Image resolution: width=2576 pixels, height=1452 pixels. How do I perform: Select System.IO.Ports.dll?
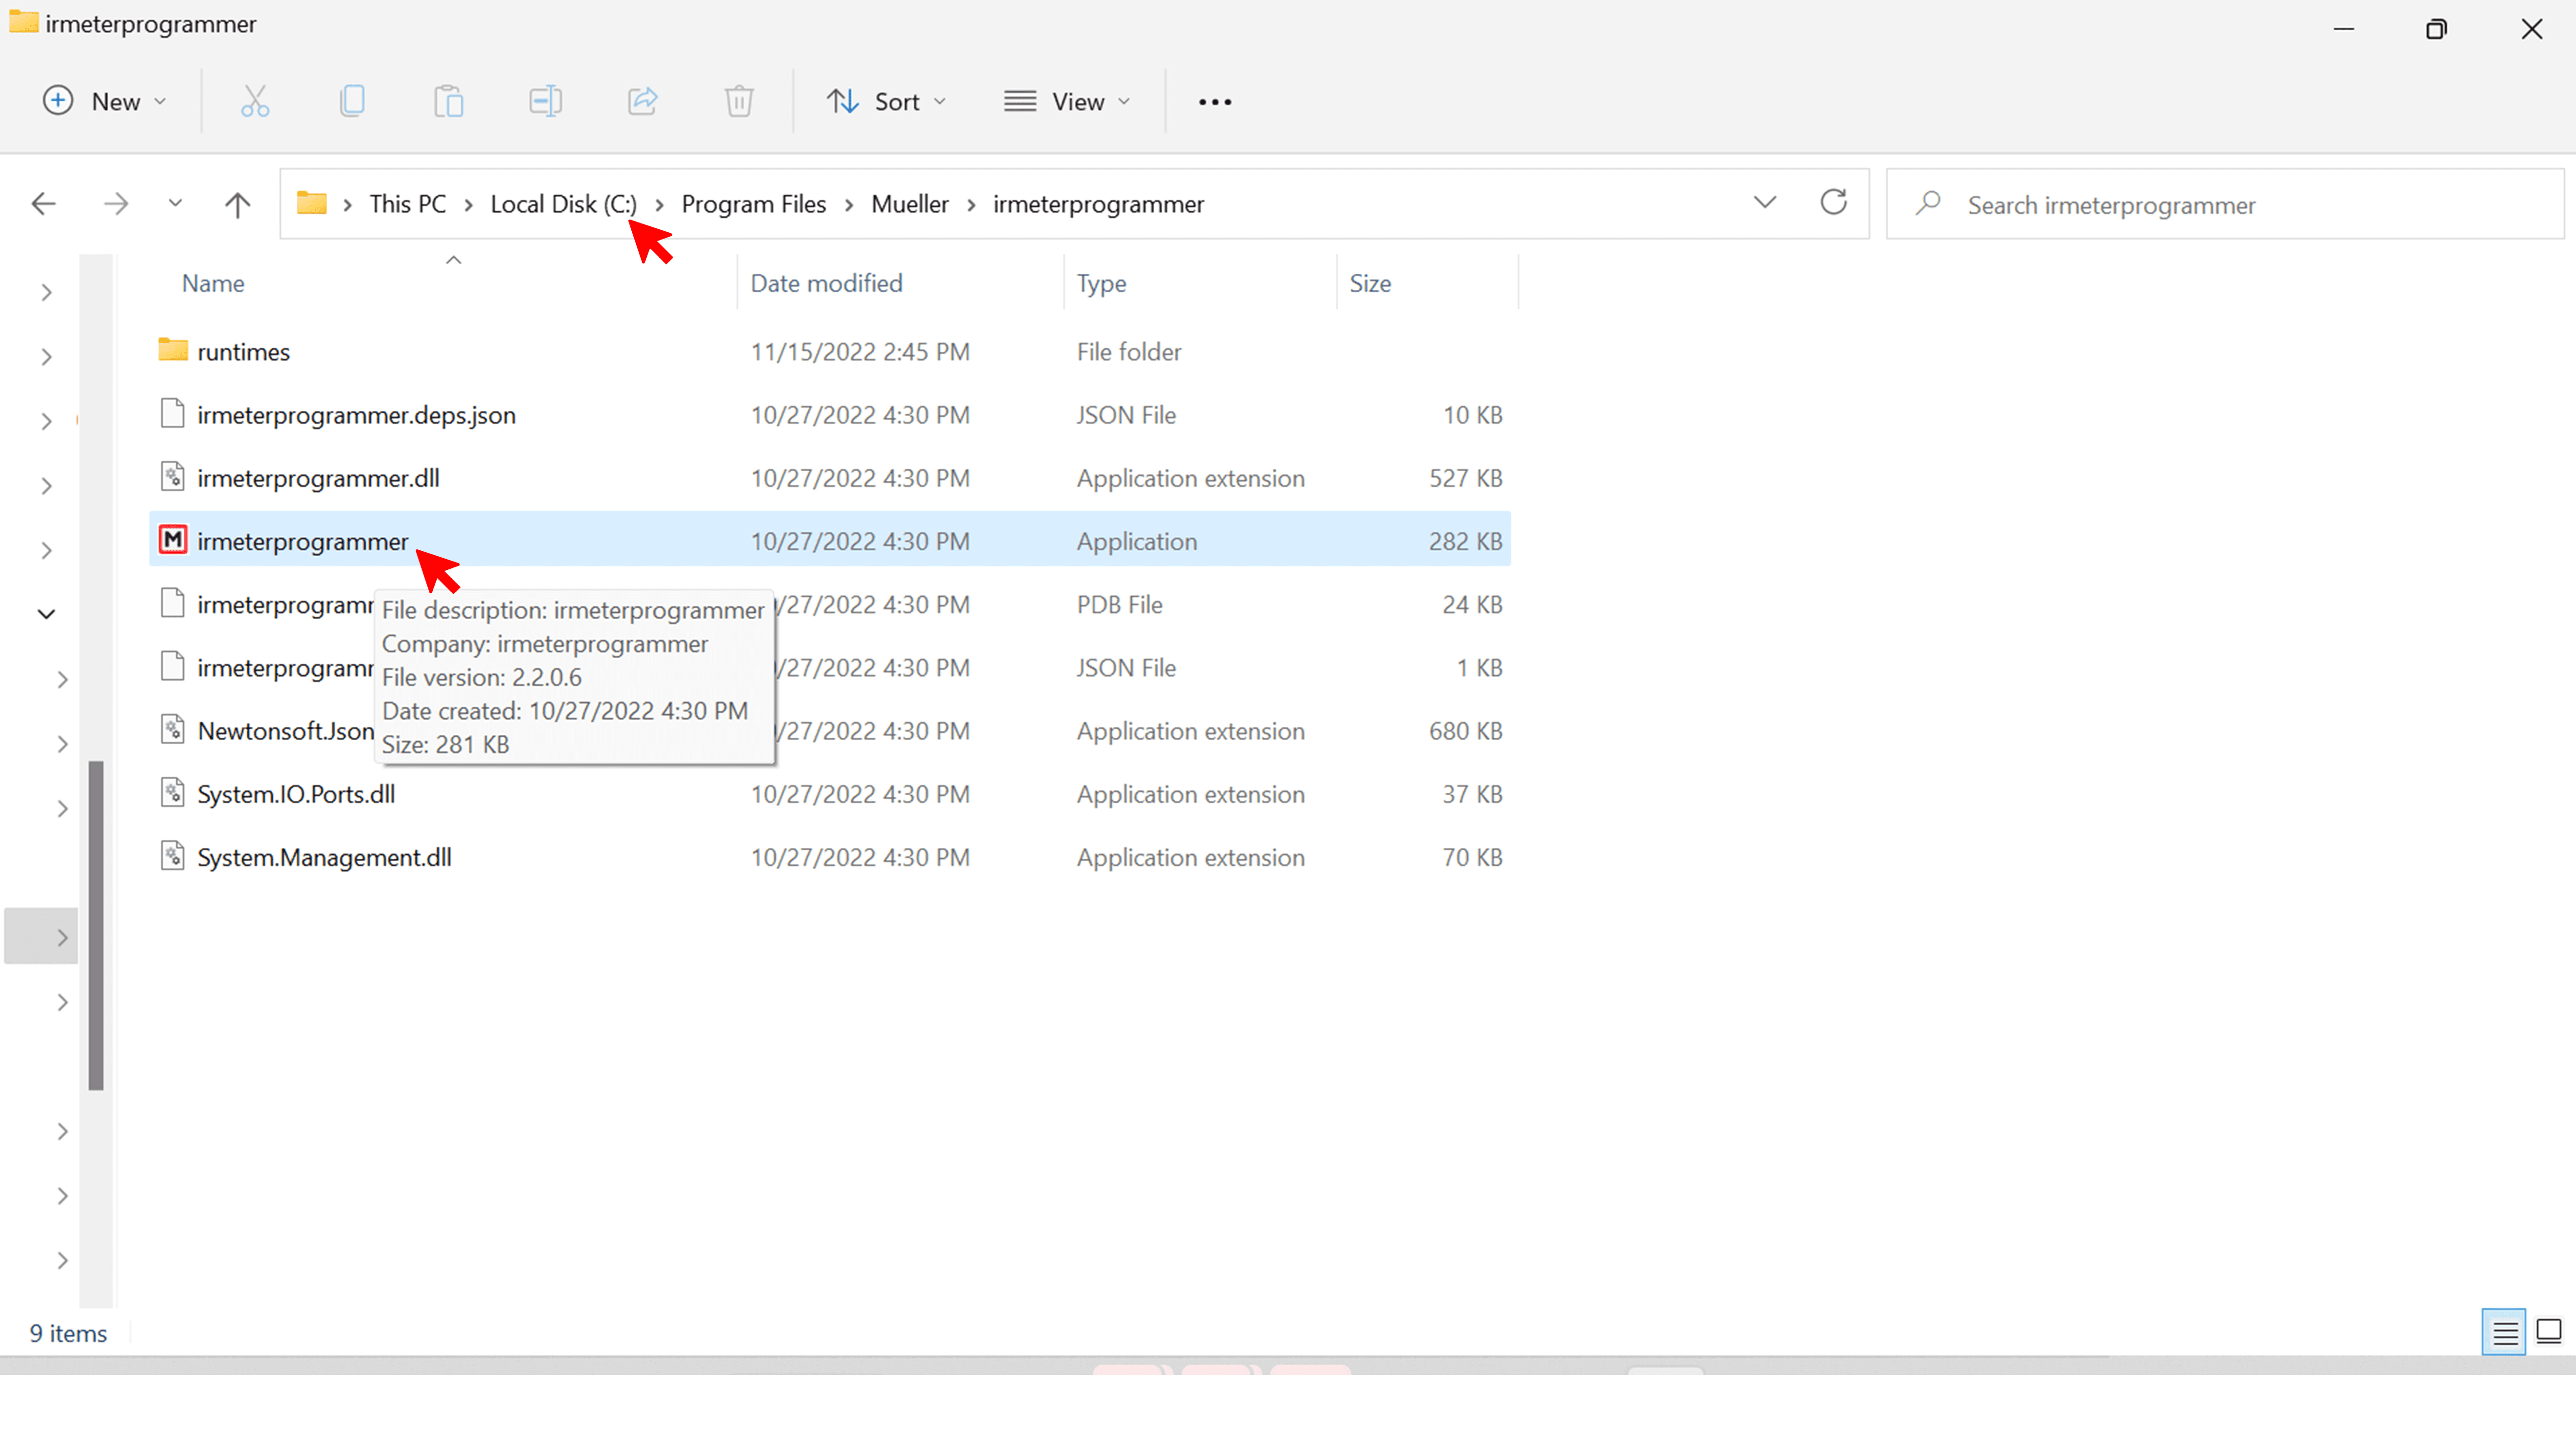tap(296, 794)
